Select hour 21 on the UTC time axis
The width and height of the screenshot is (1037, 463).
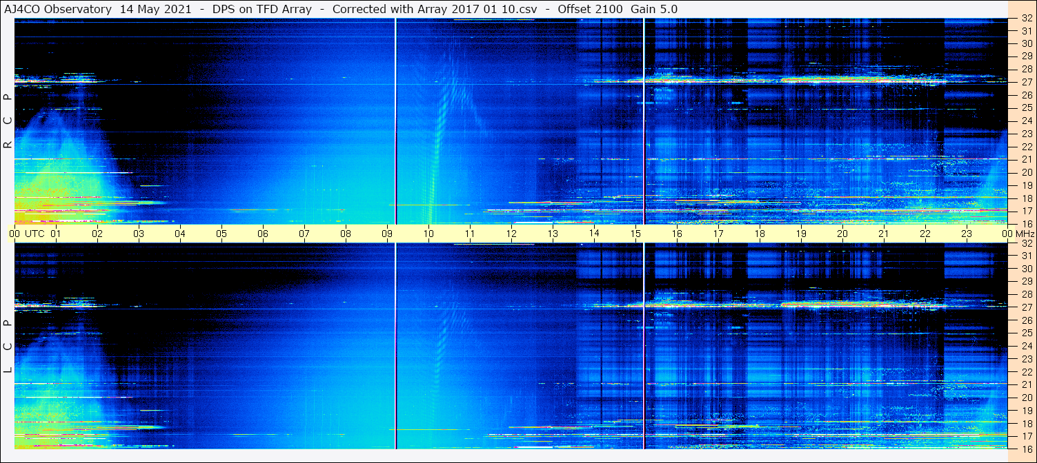point(884,234)
